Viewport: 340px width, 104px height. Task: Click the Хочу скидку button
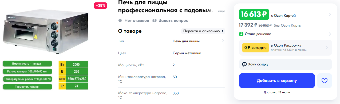pos(285,64)
